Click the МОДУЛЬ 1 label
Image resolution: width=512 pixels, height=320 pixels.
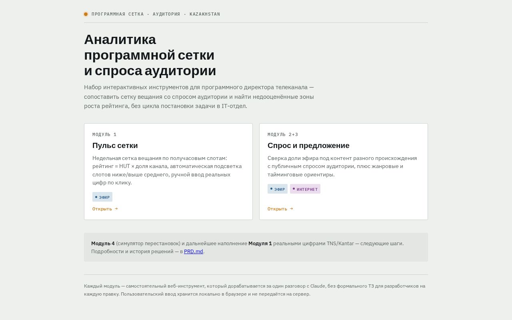click(x=104, y=135)
